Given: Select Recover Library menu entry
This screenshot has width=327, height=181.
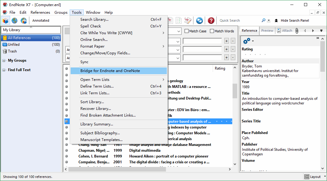Looking at the screenshot, I should 119,109.
